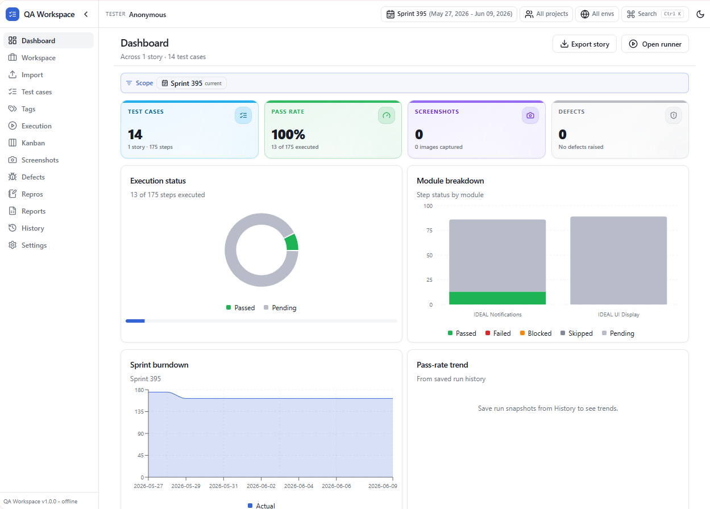Click the Kanban board icon
Viewport: 710px width, 509px height.
13,143
